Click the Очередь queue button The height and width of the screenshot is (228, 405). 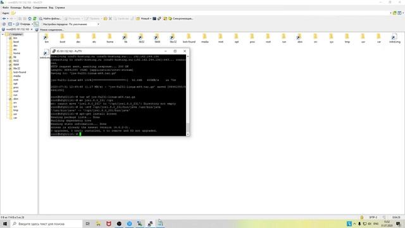click(23, 24)
